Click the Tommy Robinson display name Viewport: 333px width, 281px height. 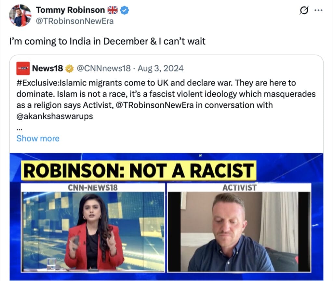click(70, 10)
